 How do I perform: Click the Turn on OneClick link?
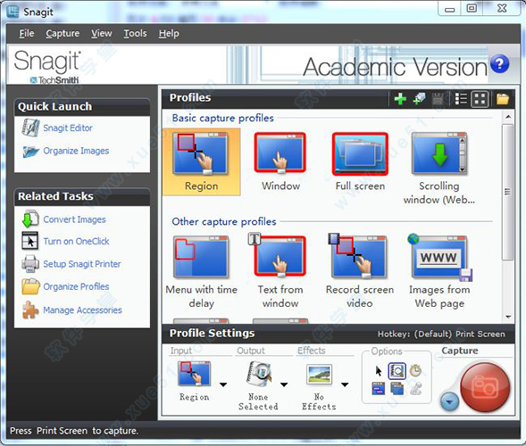pyautogui.click(x=76, y=241)
